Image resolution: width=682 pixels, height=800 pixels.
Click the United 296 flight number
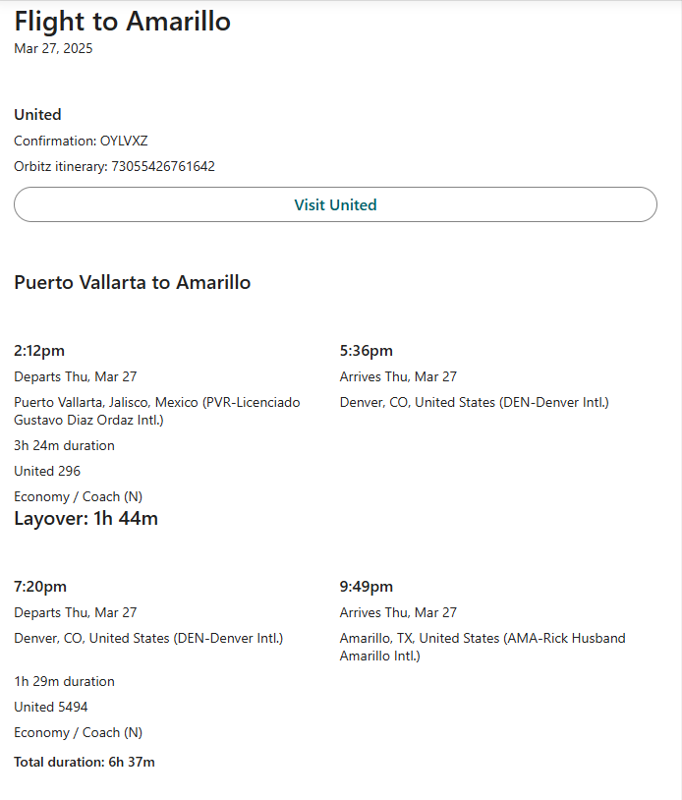click(47, 471)
